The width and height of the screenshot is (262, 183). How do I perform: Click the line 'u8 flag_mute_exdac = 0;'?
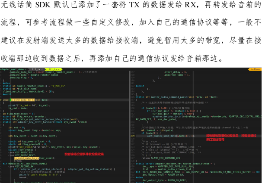click(19, 114)
